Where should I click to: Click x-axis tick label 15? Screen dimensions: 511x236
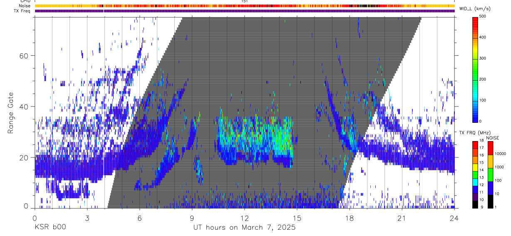pos(297,218)
